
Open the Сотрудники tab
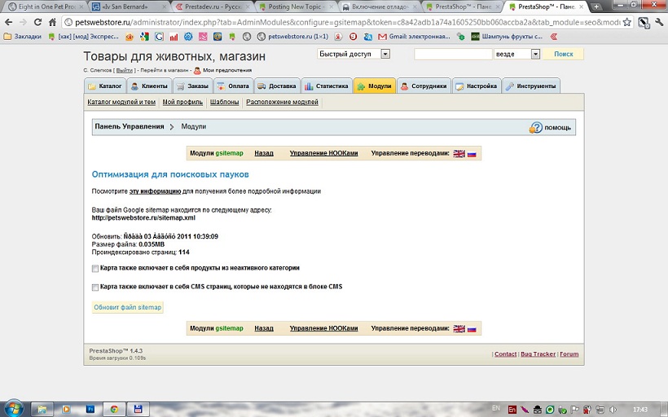pyautogui.click(x=424, y=86)
